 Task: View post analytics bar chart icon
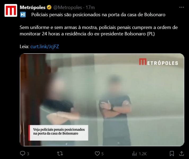134,154
